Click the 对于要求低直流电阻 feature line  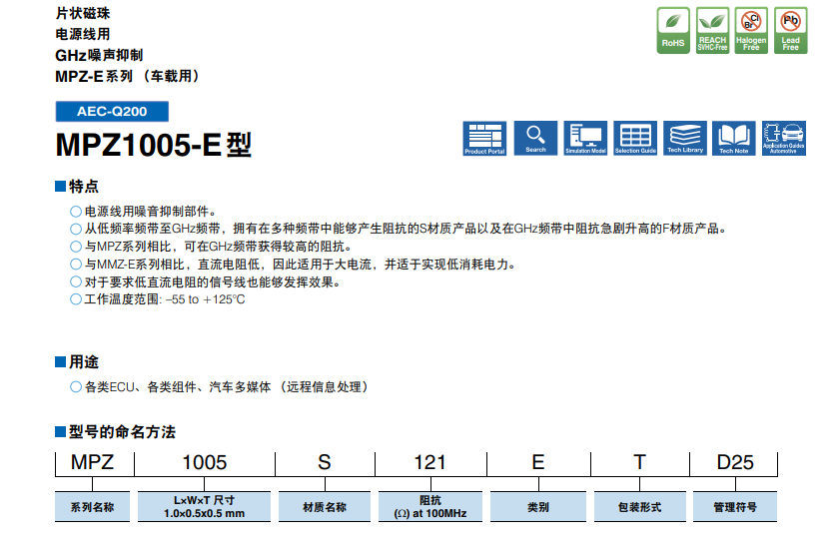pyautogui.click(x=213, y=281)
